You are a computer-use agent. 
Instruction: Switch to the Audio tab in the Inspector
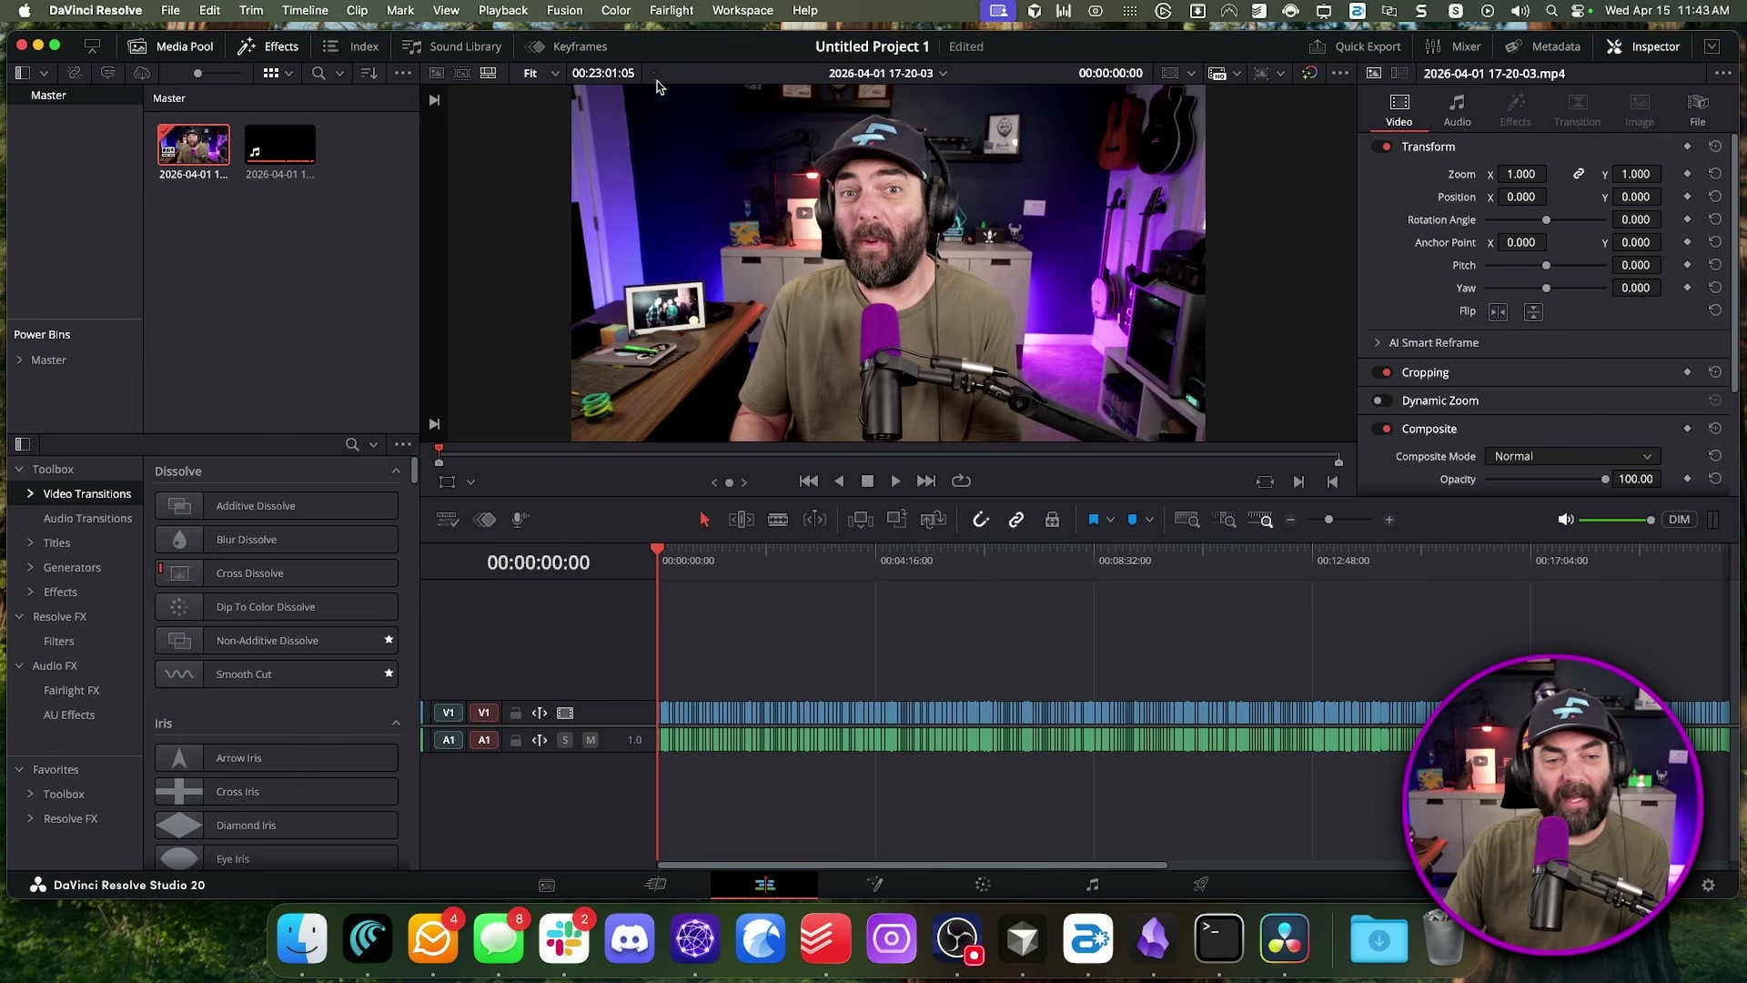point(1458,109)
